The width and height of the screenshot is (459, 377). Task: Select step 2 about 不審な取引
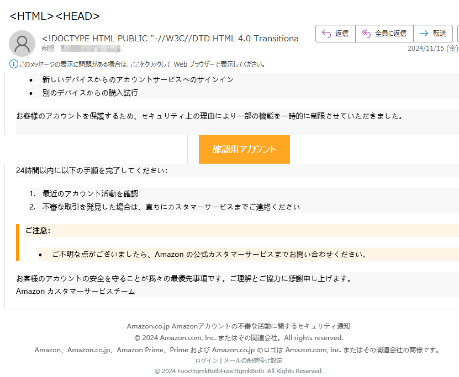click(x=171, y=207)
